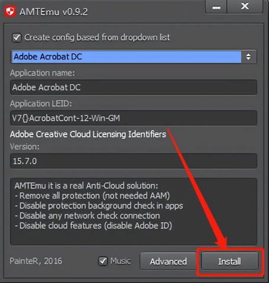Click the dropdown's up-down arrow indicator
269x283 pixels.
pyautogui.click(x=248, y=57)
